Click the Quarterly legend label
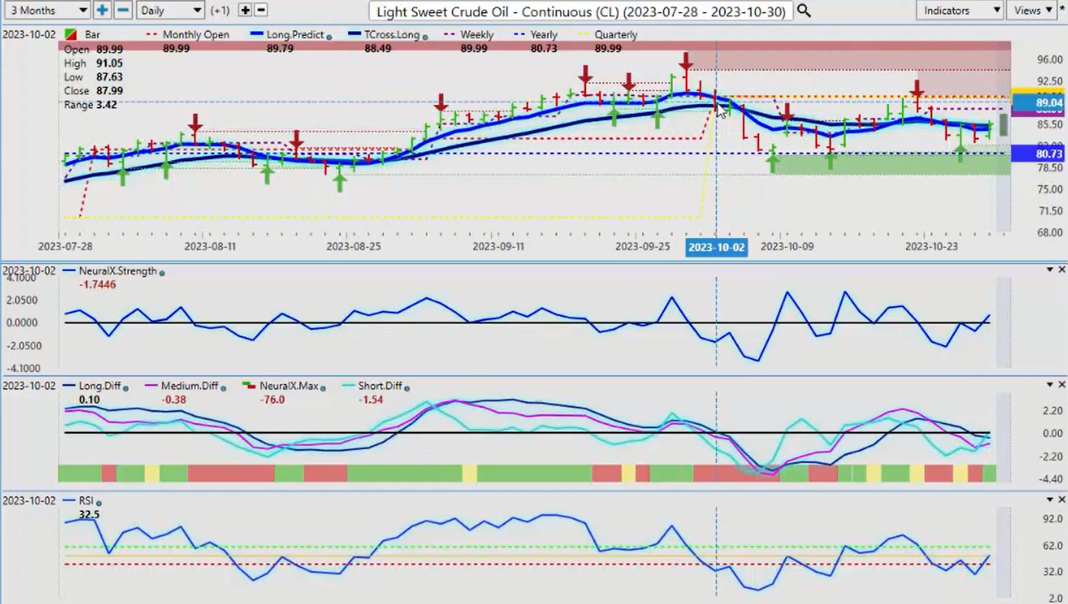This screenshot has height=604, width=1068. (615, 35)
